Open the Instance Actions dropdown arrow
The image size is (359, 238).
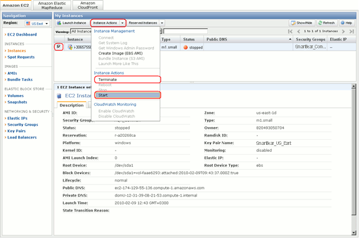pyautogui.click(x=122, y=23)
